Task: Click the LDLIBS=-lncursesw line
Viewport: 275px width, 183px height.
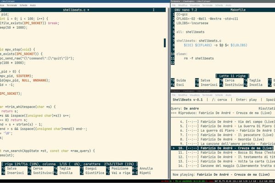Action: 192,23
